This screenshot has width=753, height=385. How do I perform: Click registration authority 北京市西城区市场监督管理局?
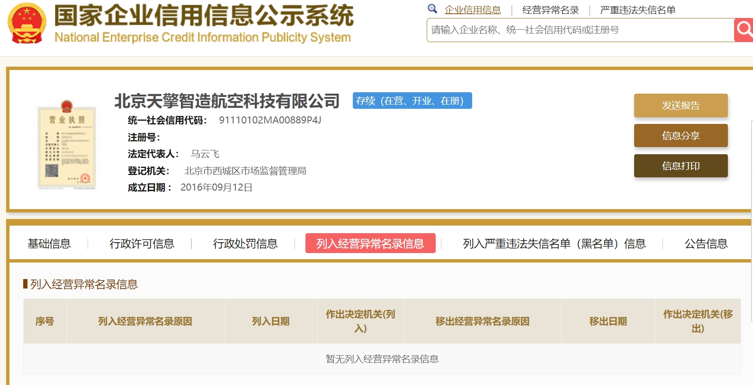click(x=245, y=171)
